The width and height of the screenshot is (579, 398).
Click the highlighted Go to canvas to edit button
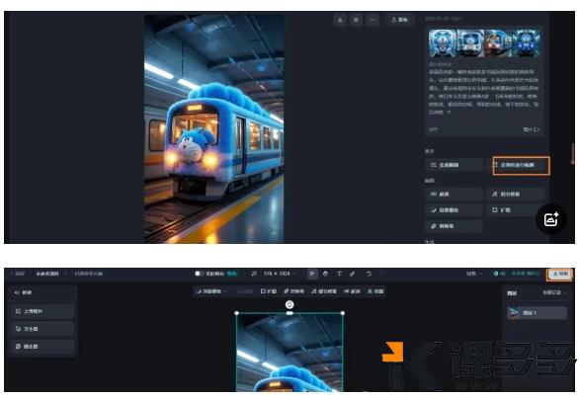[x=521, y=165]
